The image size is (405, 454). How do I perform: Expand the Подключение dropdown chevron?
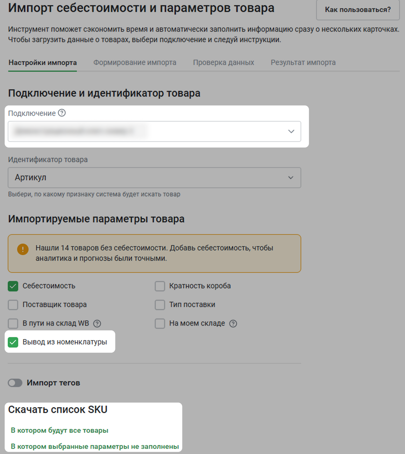[291, 131]
